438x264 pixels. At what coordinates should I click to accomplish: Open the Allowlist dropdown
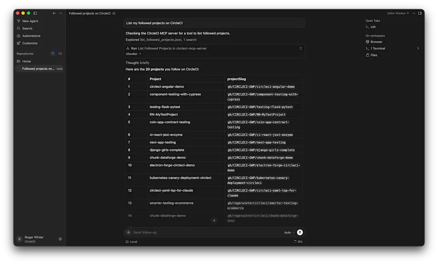(134, 54)
